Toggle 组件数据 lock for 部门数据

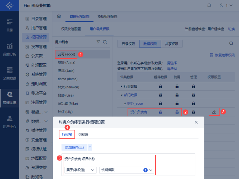[x=161, y=95]
